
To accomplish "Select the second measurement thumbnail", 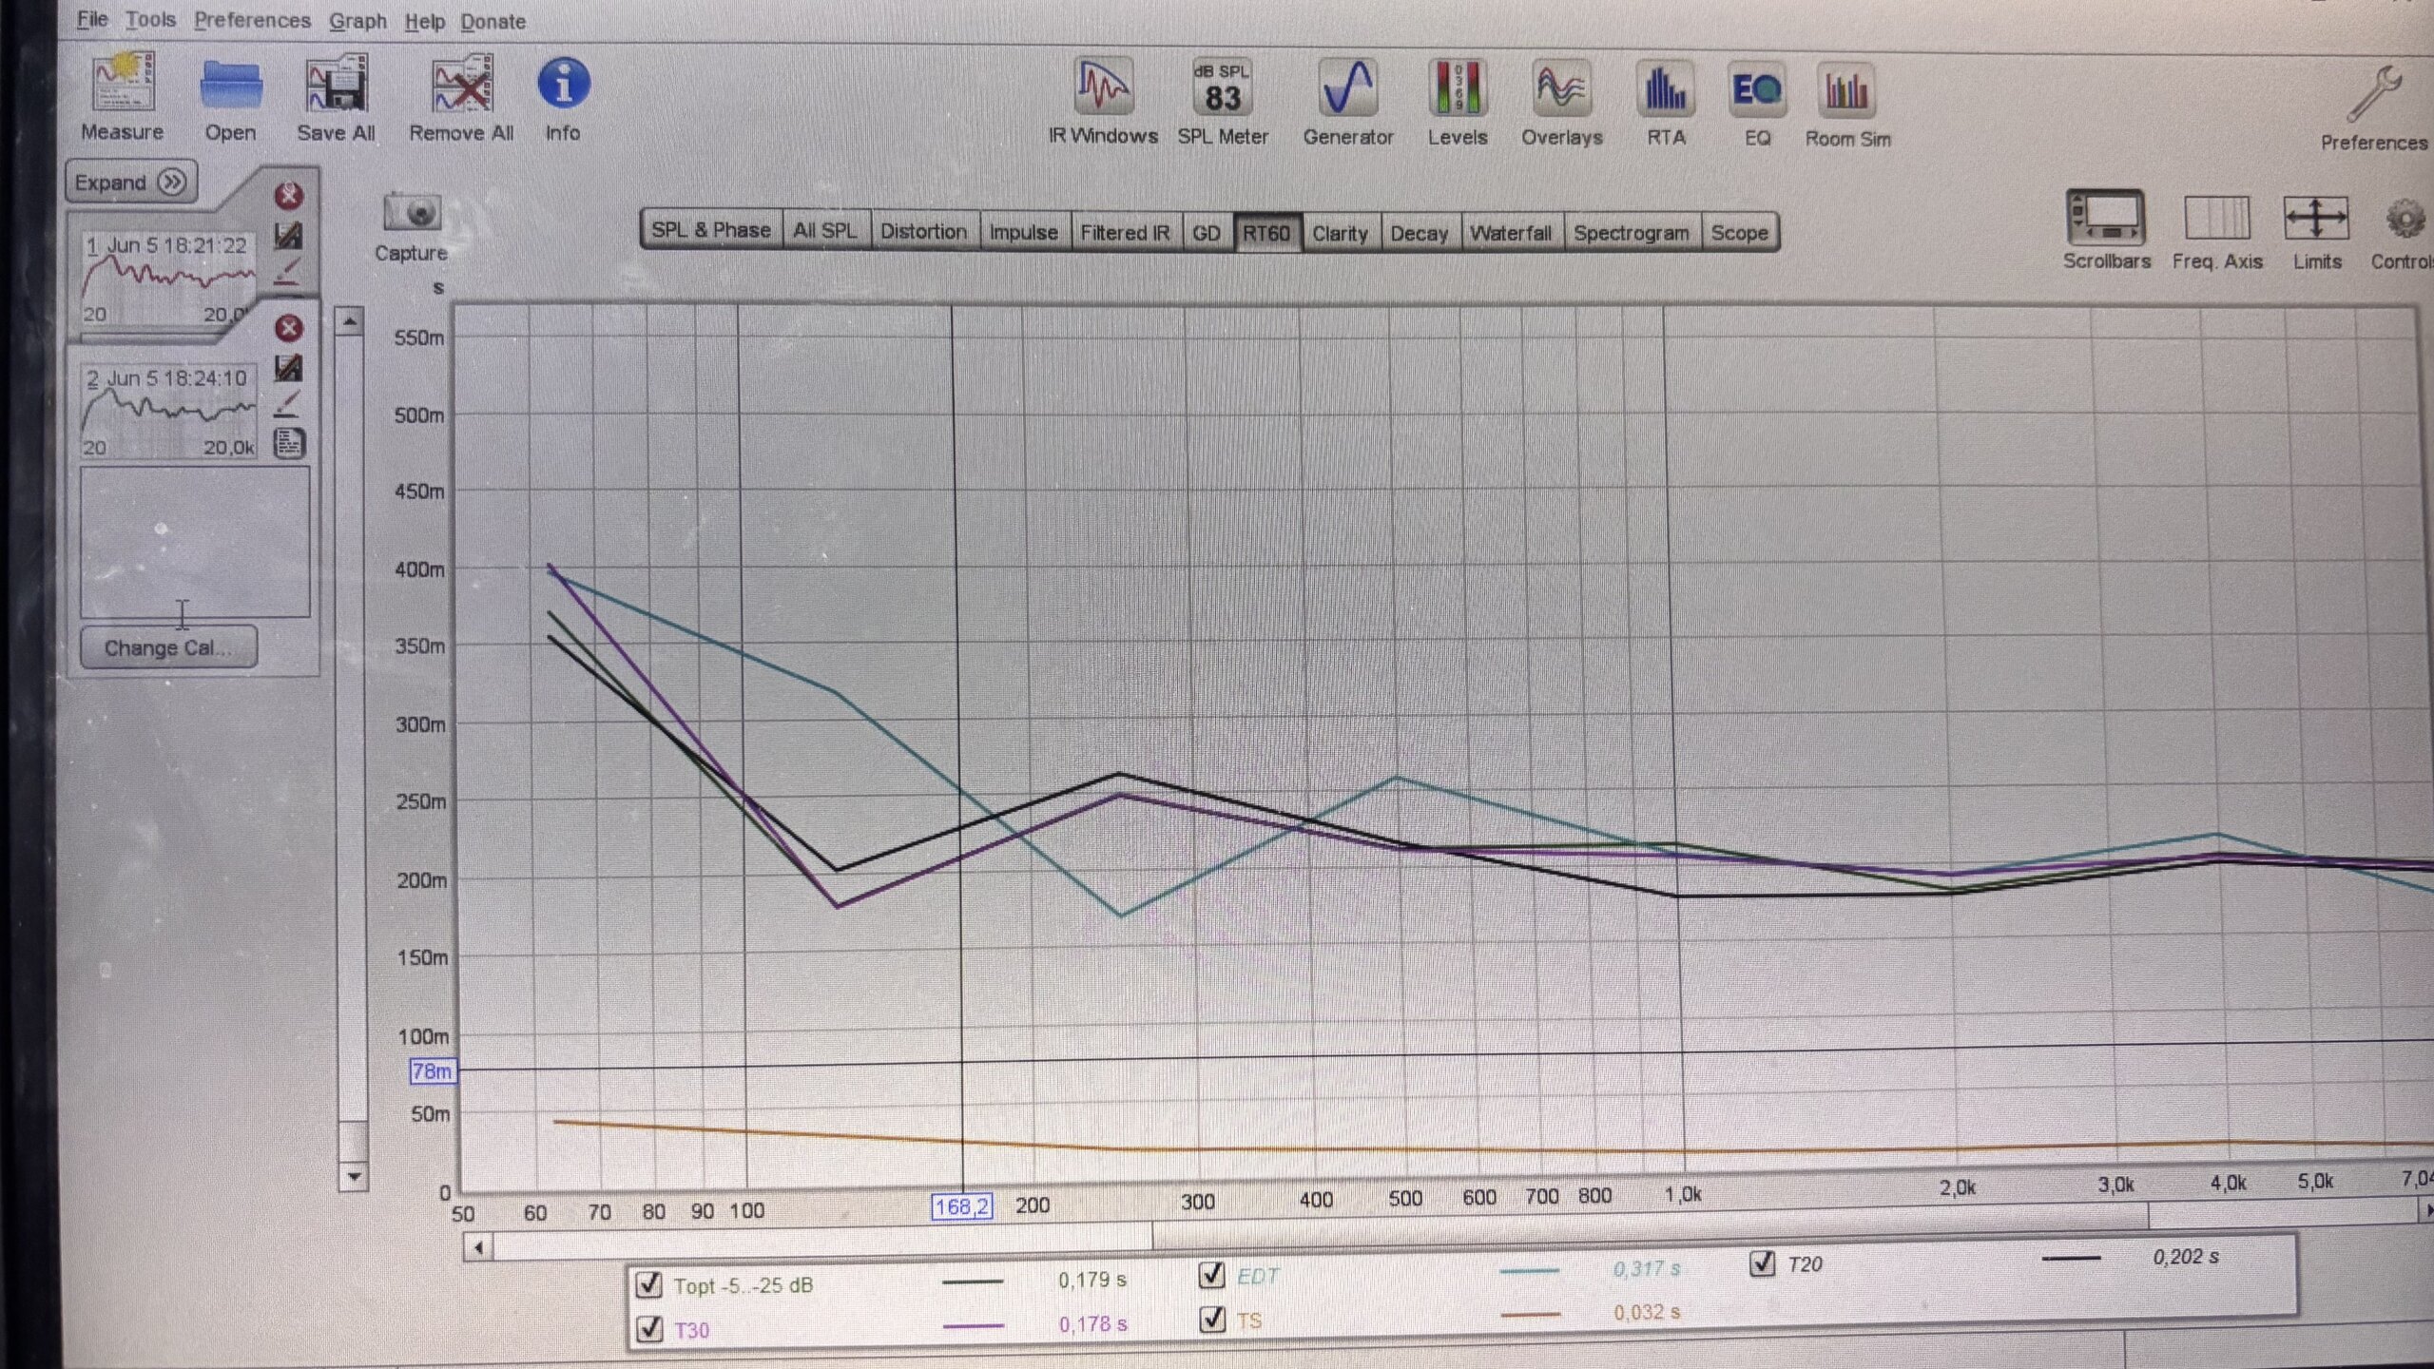I will pyautogui.click(x=168, y=412).
